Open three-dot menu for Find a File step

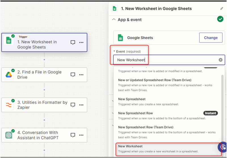[81, 75]
